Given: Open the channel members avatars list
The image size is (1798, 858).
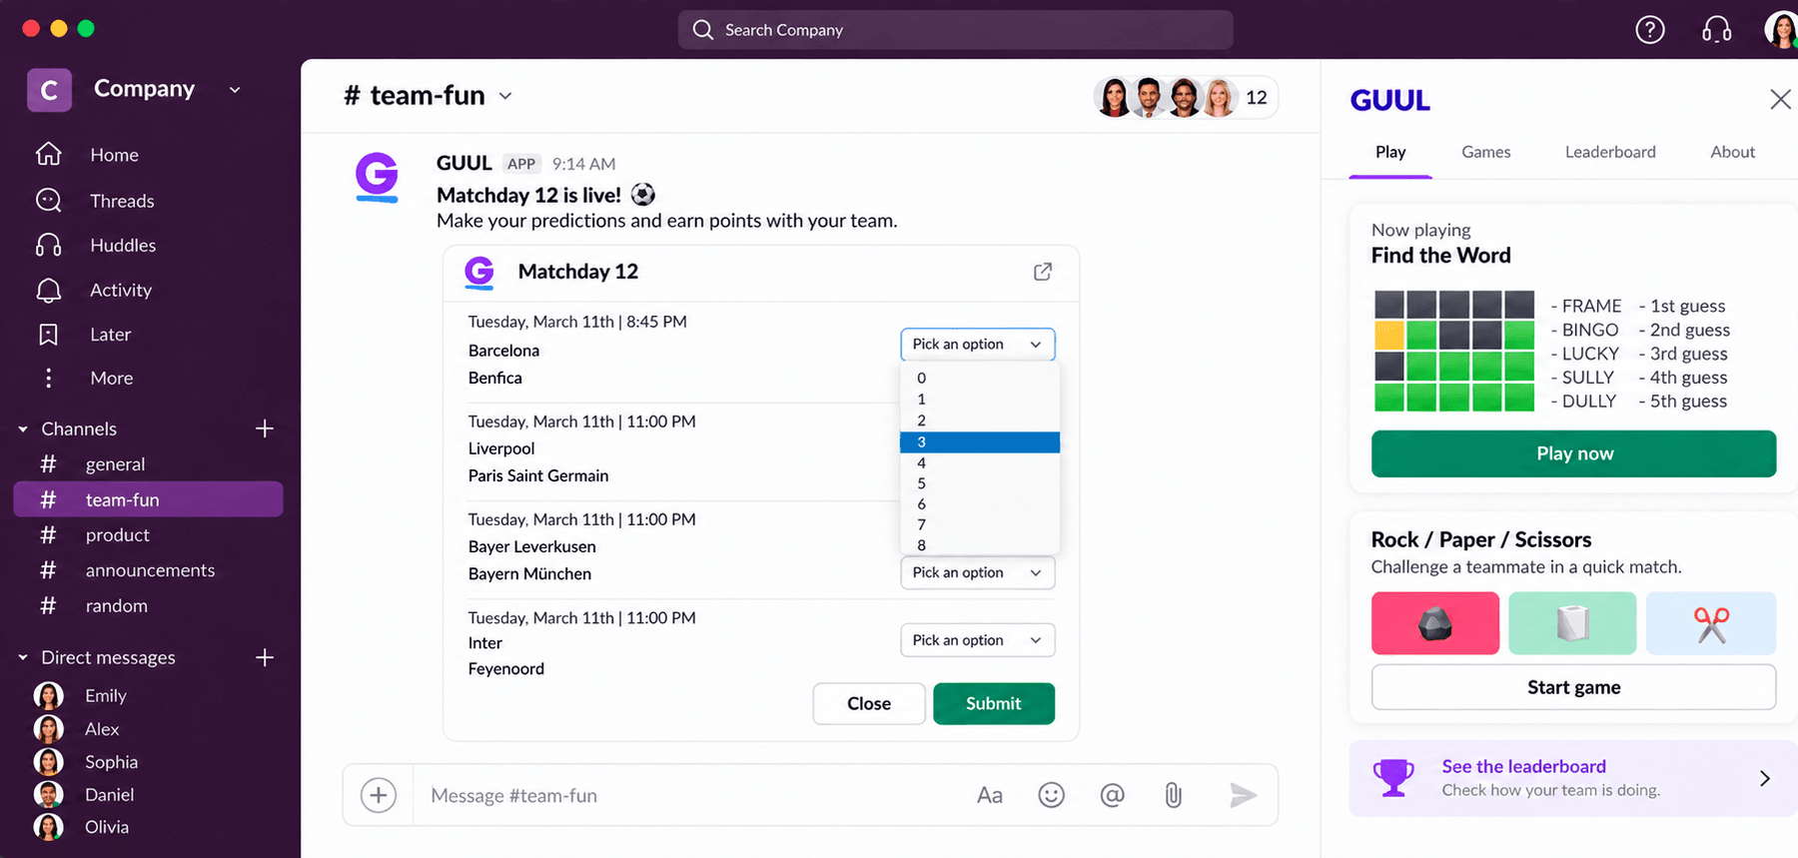Looking at the screenshot, I should point(1185,97).
